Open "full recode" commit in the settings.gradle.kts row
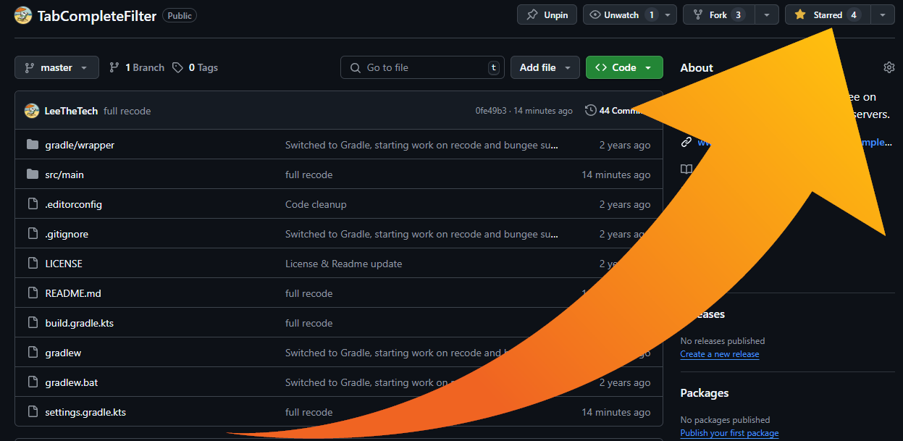Viewport: 903px width, 441px height. (x=309, y=412)
